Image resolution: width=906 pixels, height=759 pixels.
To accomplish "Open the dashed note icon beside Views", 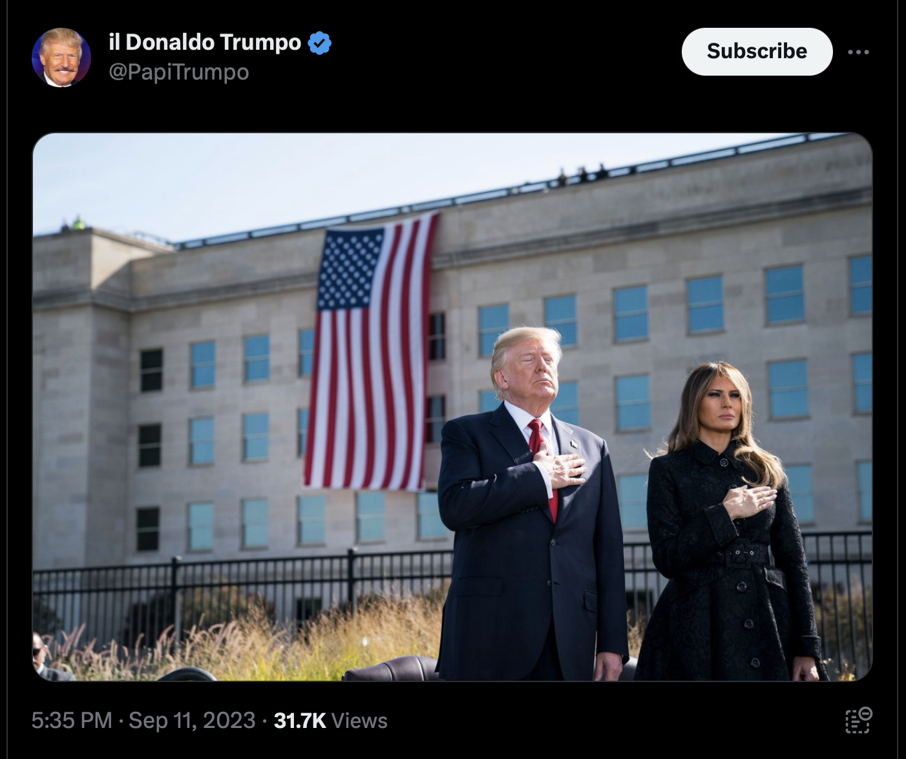I will click(x=859, y=720).
